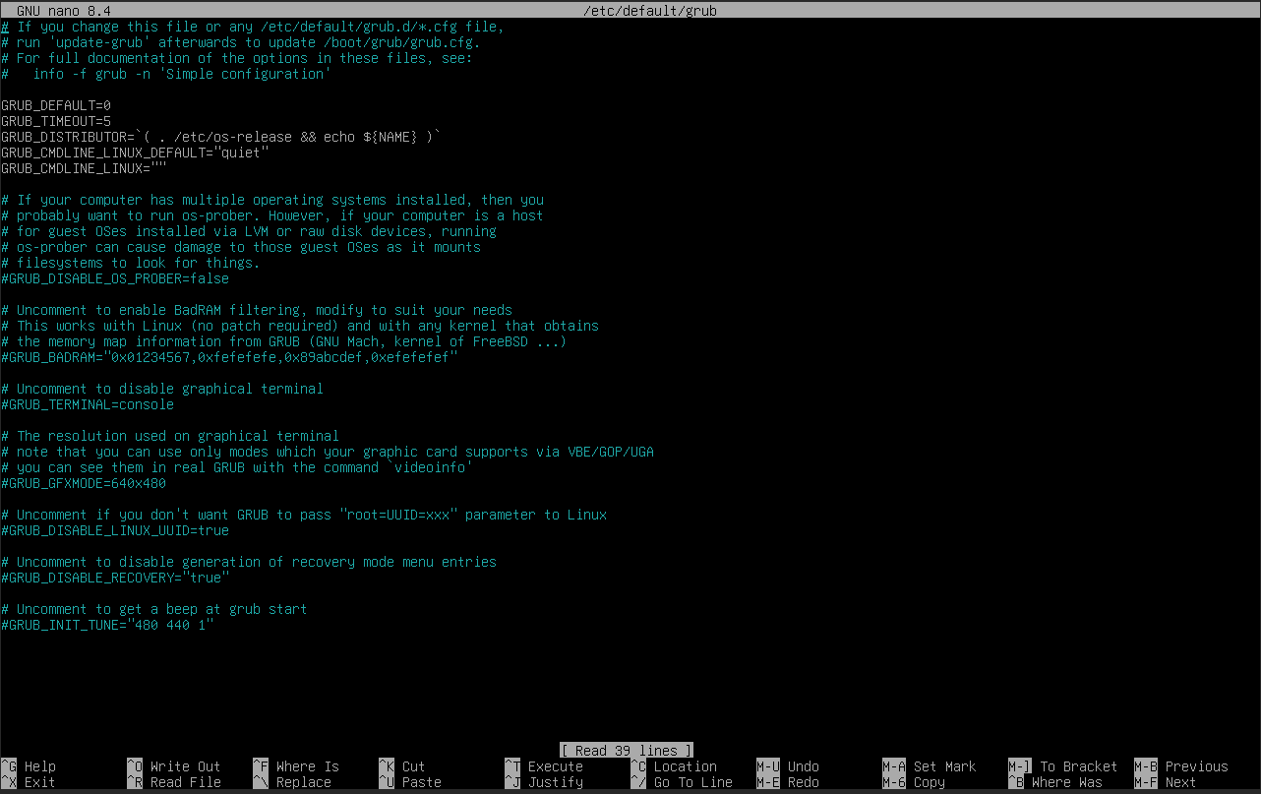The width and height of the screenshot is (1261, 794).
Task: Place cursor on #GRUB_TERMINAL=console line
Action: tap(88, 404)
